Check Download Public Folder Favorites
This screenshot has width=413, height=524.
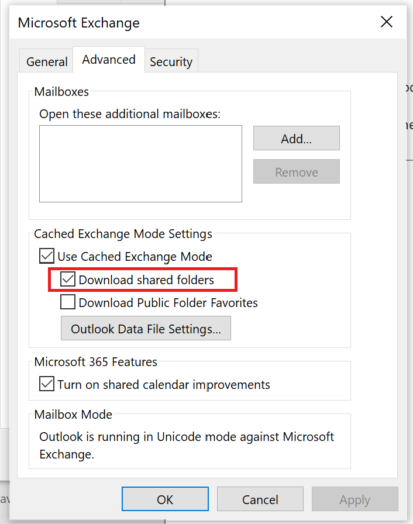67,302
